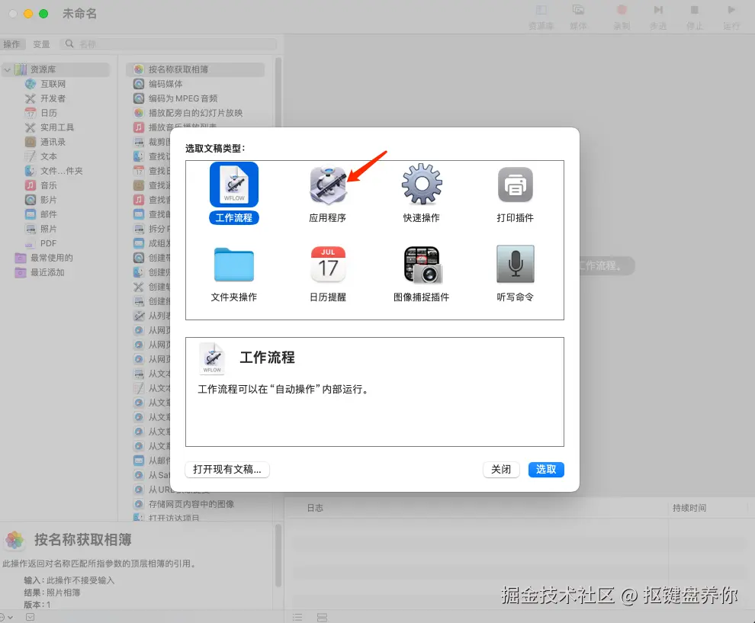The height and width of the screenshot is (623, 755).
Task: Toggle the 资源库 toolbar button
Action: click(541, 17)
